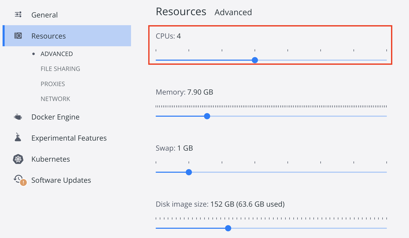Click the Kubernetes wheel icon
This screenshot has height=238, width=409.
coord(18,159)
